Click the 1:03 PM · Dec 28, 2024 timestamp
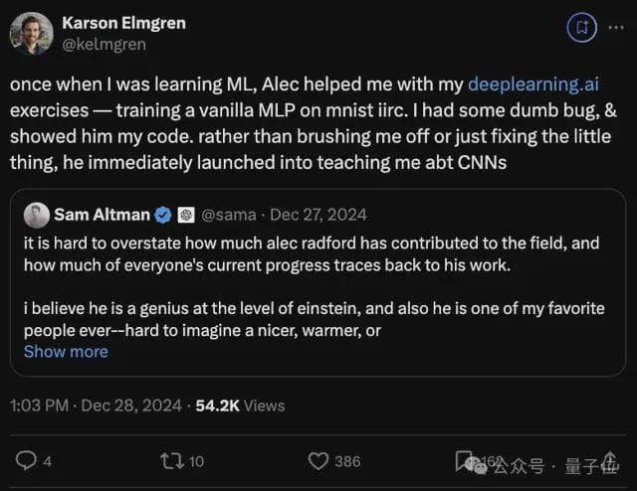The height and width of the screenshot is (491, 637). 97,406
